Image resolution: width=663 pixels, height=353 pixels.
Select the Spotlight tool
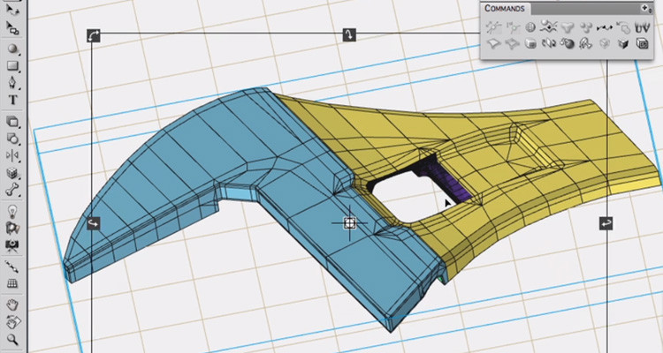pos(12,228)
